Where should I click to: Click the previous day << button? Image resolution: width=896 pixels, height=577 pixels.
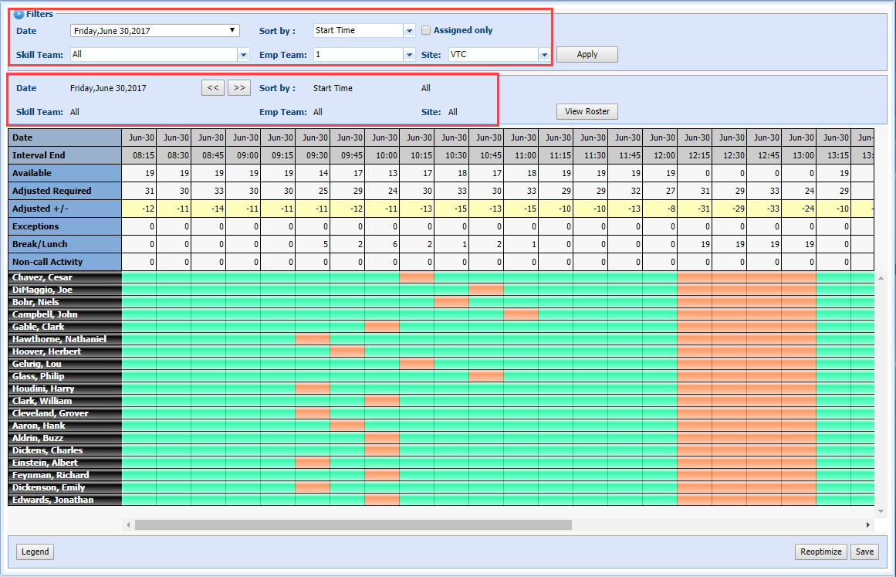pos(213,88)
